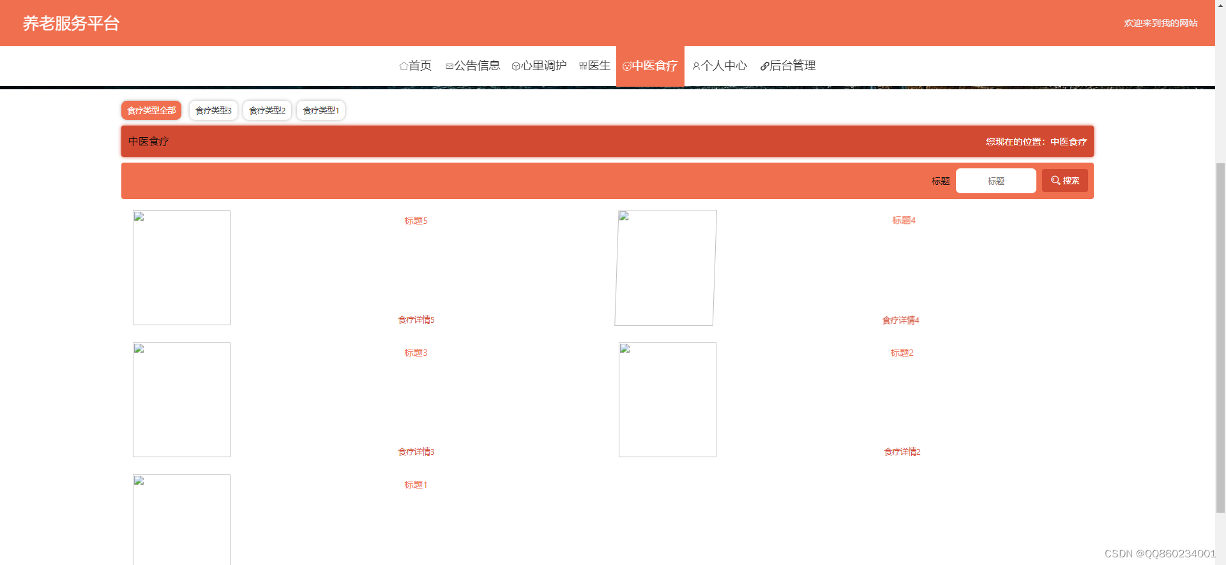The width and height of the screenshot is (1226, 565).
Task: Click the link icon beside 后台管理
Action: tap(764, 66)
